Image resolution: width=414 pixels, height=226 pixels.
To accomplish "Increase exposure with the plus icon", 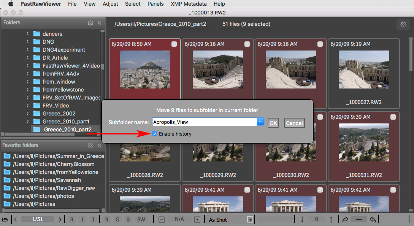I will (x=197, y=220).
